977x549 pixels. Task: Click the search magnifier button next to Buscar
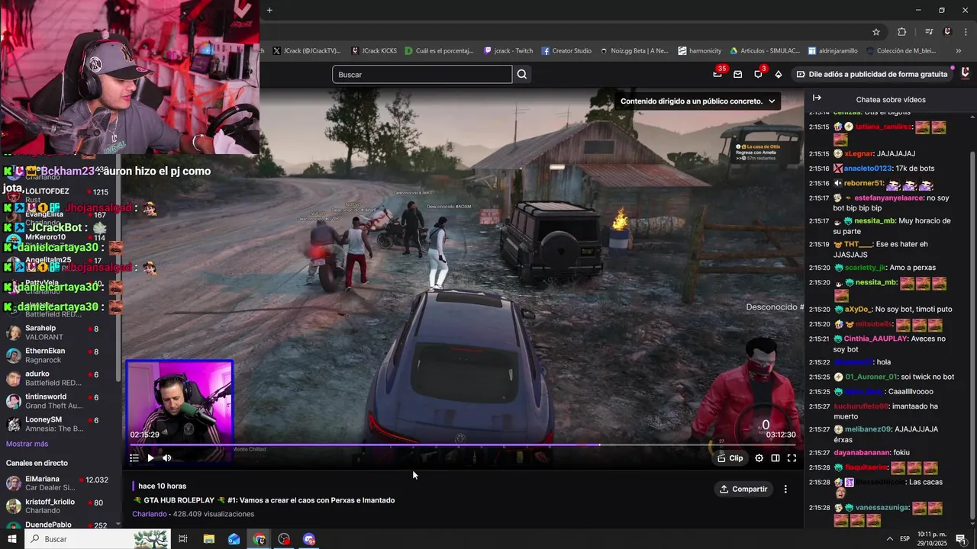coord(522,75)
